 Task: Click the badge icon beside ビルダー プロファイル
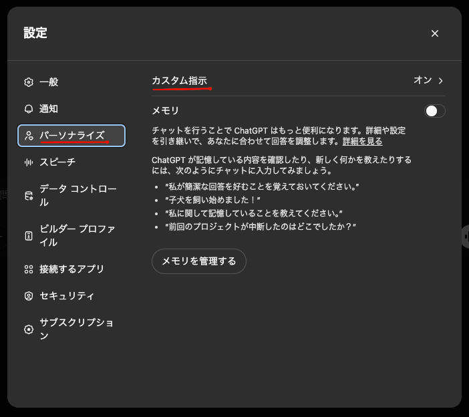(29, 236)
